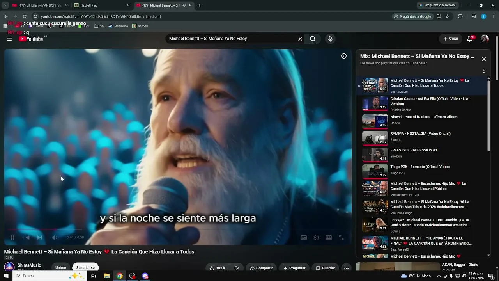Click the Suscribirse button
499x281 pixels.
[x=85, y=267]
